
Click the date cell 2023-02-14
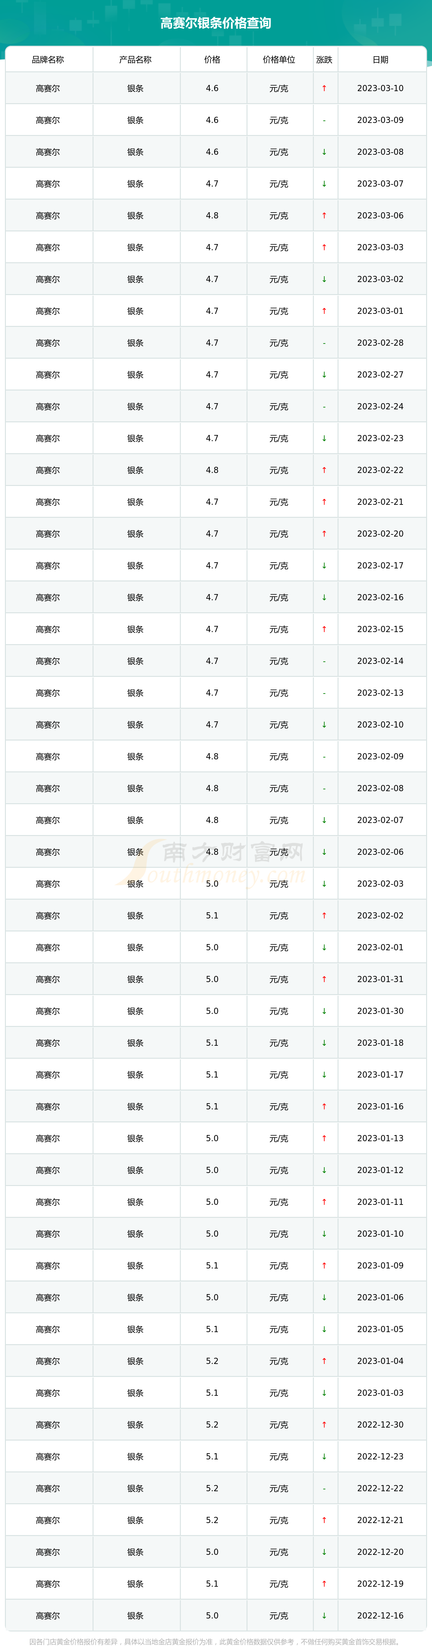click(380, 661)
